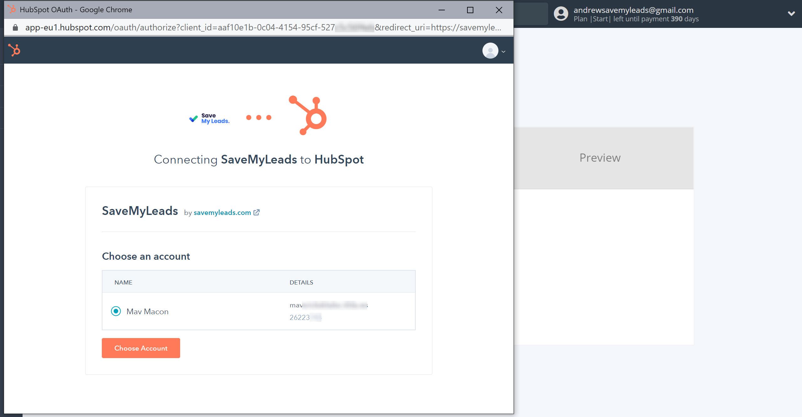Select the Mav Macon account radio button
802x417 pixels.
116,311
